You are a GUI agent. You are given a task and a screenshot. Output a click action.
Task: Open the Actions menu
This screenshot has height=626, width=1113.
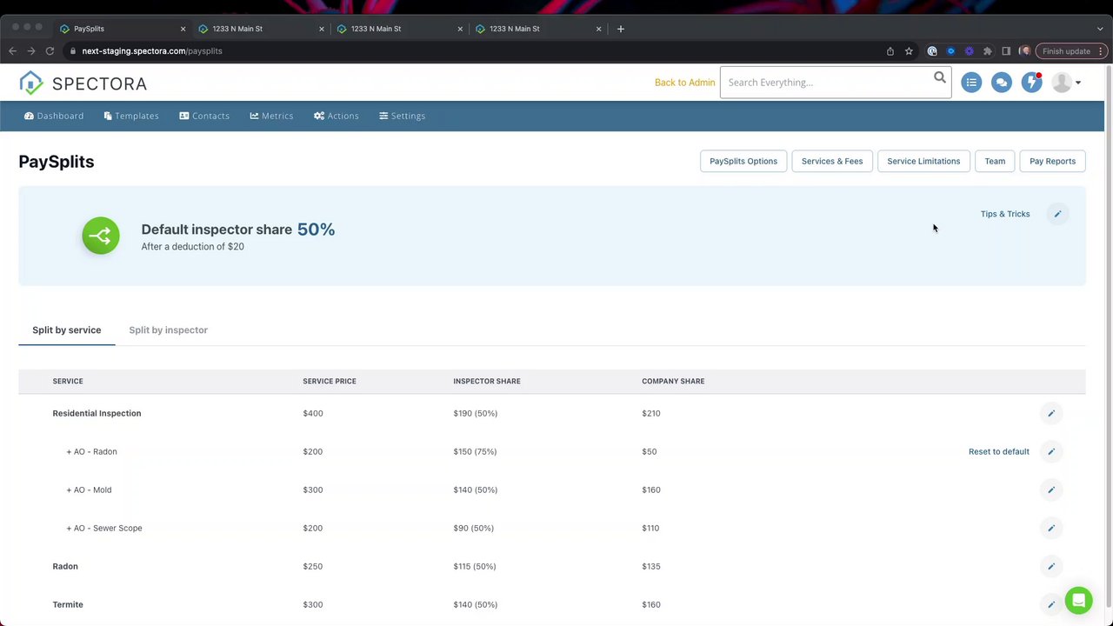337,116
